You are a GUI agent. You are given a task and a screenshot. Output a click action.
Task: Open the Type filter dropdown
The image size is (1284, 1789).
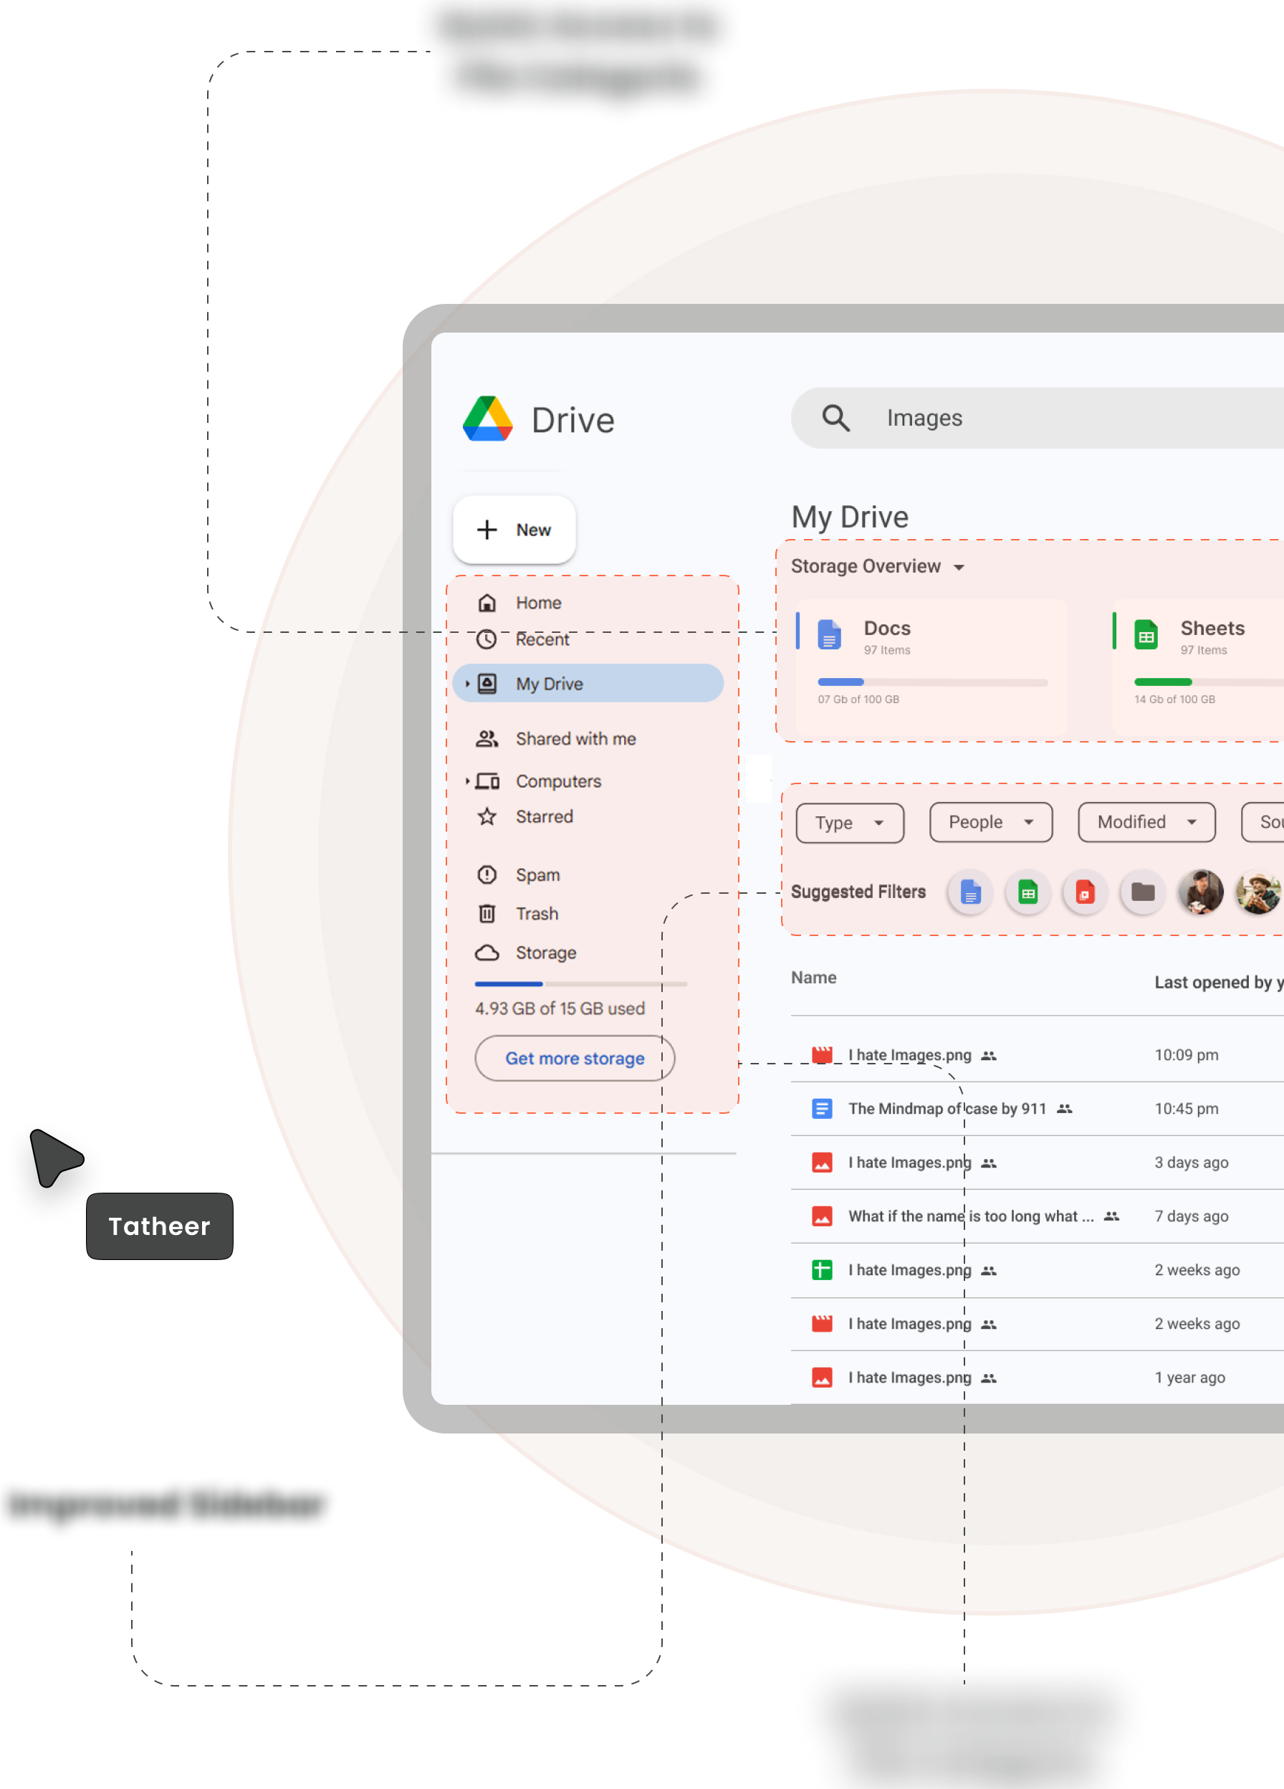tap(851, 823)
